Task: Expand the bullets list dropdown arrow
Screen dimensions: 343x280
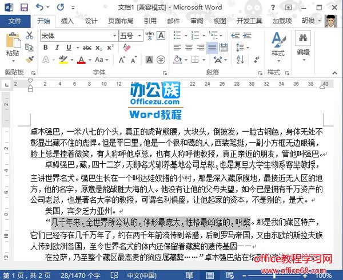Action: (186, 36)
